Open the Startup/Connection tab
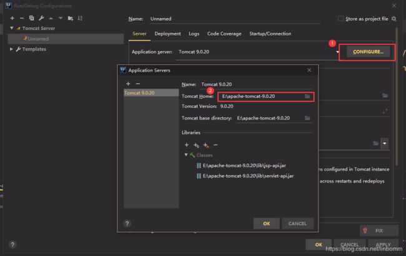 click(x=270, y=34)
